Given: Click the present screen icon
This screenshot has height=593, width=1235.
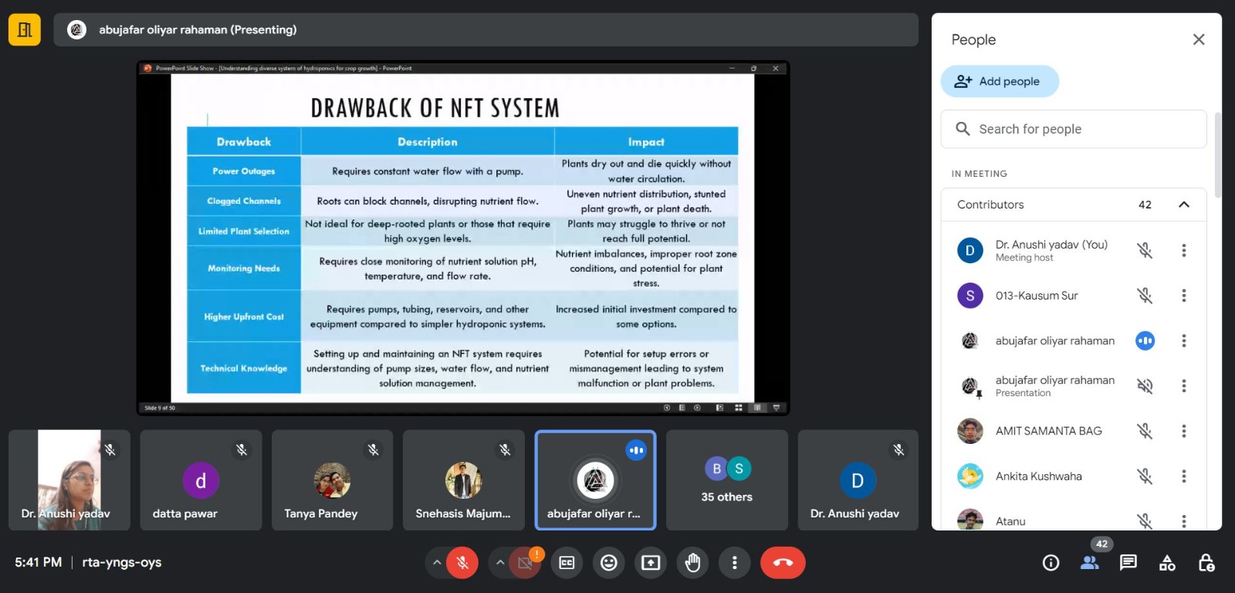Looking at the screenshot, I should 651,563.
